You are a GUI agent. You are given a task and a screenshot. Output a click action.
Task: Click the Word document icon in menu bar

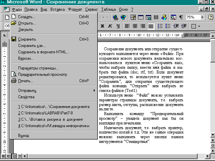6,9
